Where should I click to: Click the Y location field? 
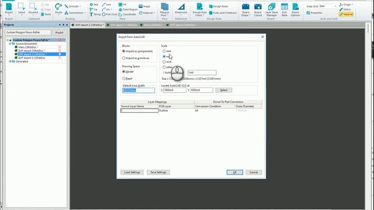click(x=201, y=90)
